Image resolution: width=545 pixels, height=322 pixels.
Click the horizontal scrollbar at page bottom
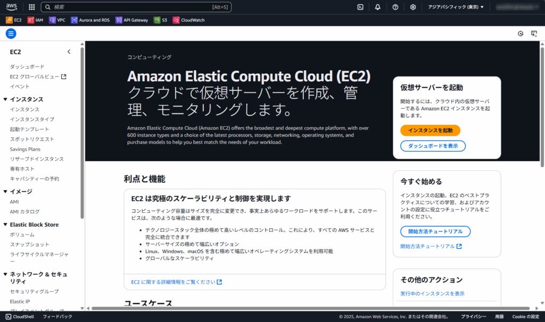[x=310, y=308]
